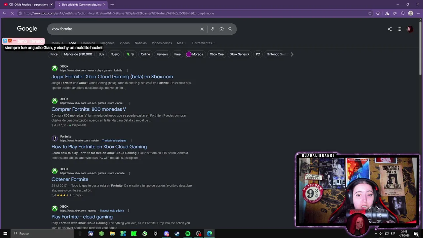Open the media control music note icon
The height and width of the screenshot is (238, 423).
click(387, 13)
